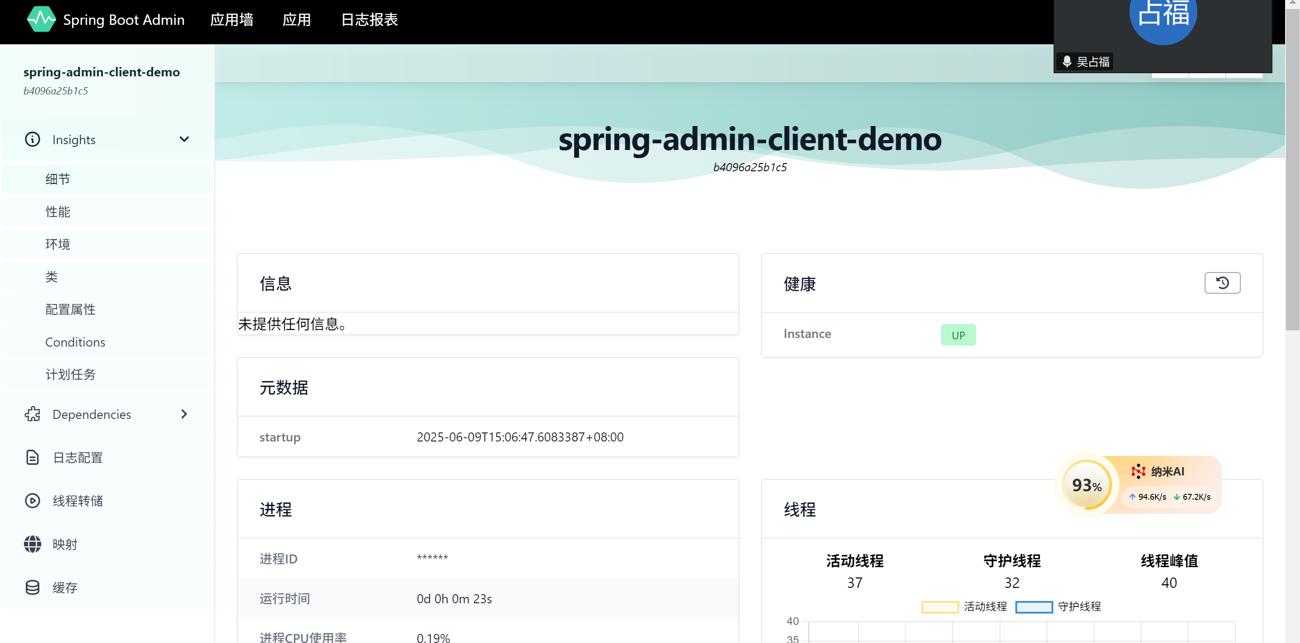Click the 映射 globe icon
The image size is (1300, 643).
pyautogui.click(x=32, y=544)
